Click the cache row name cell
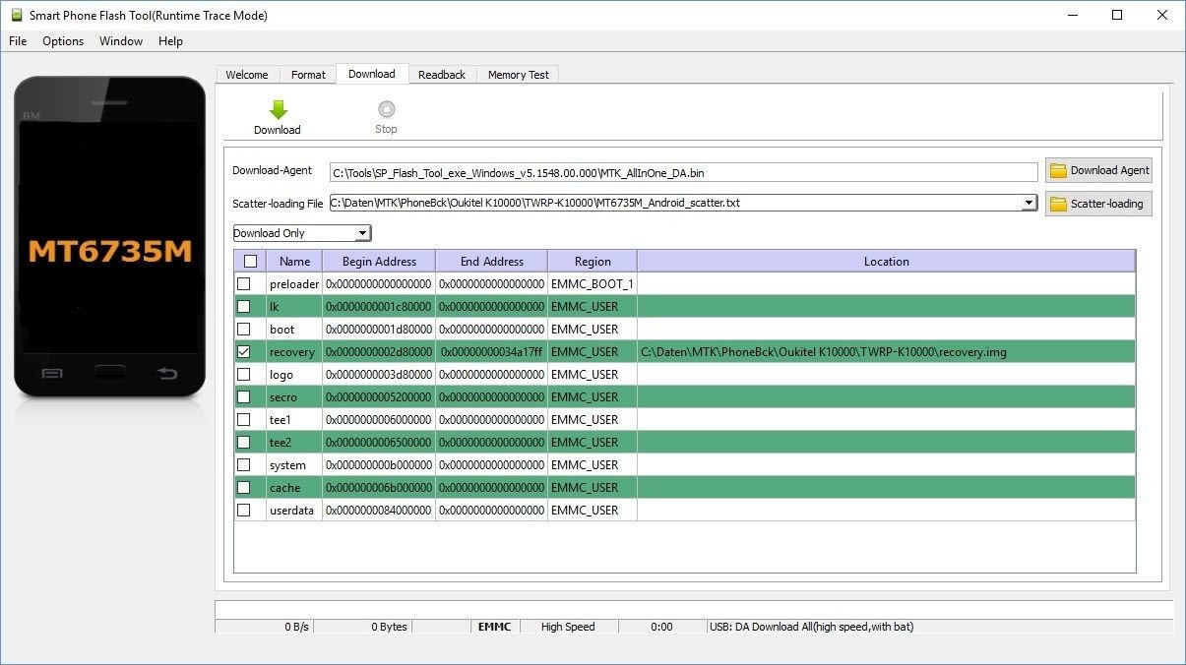 click(x=294, y=487)
